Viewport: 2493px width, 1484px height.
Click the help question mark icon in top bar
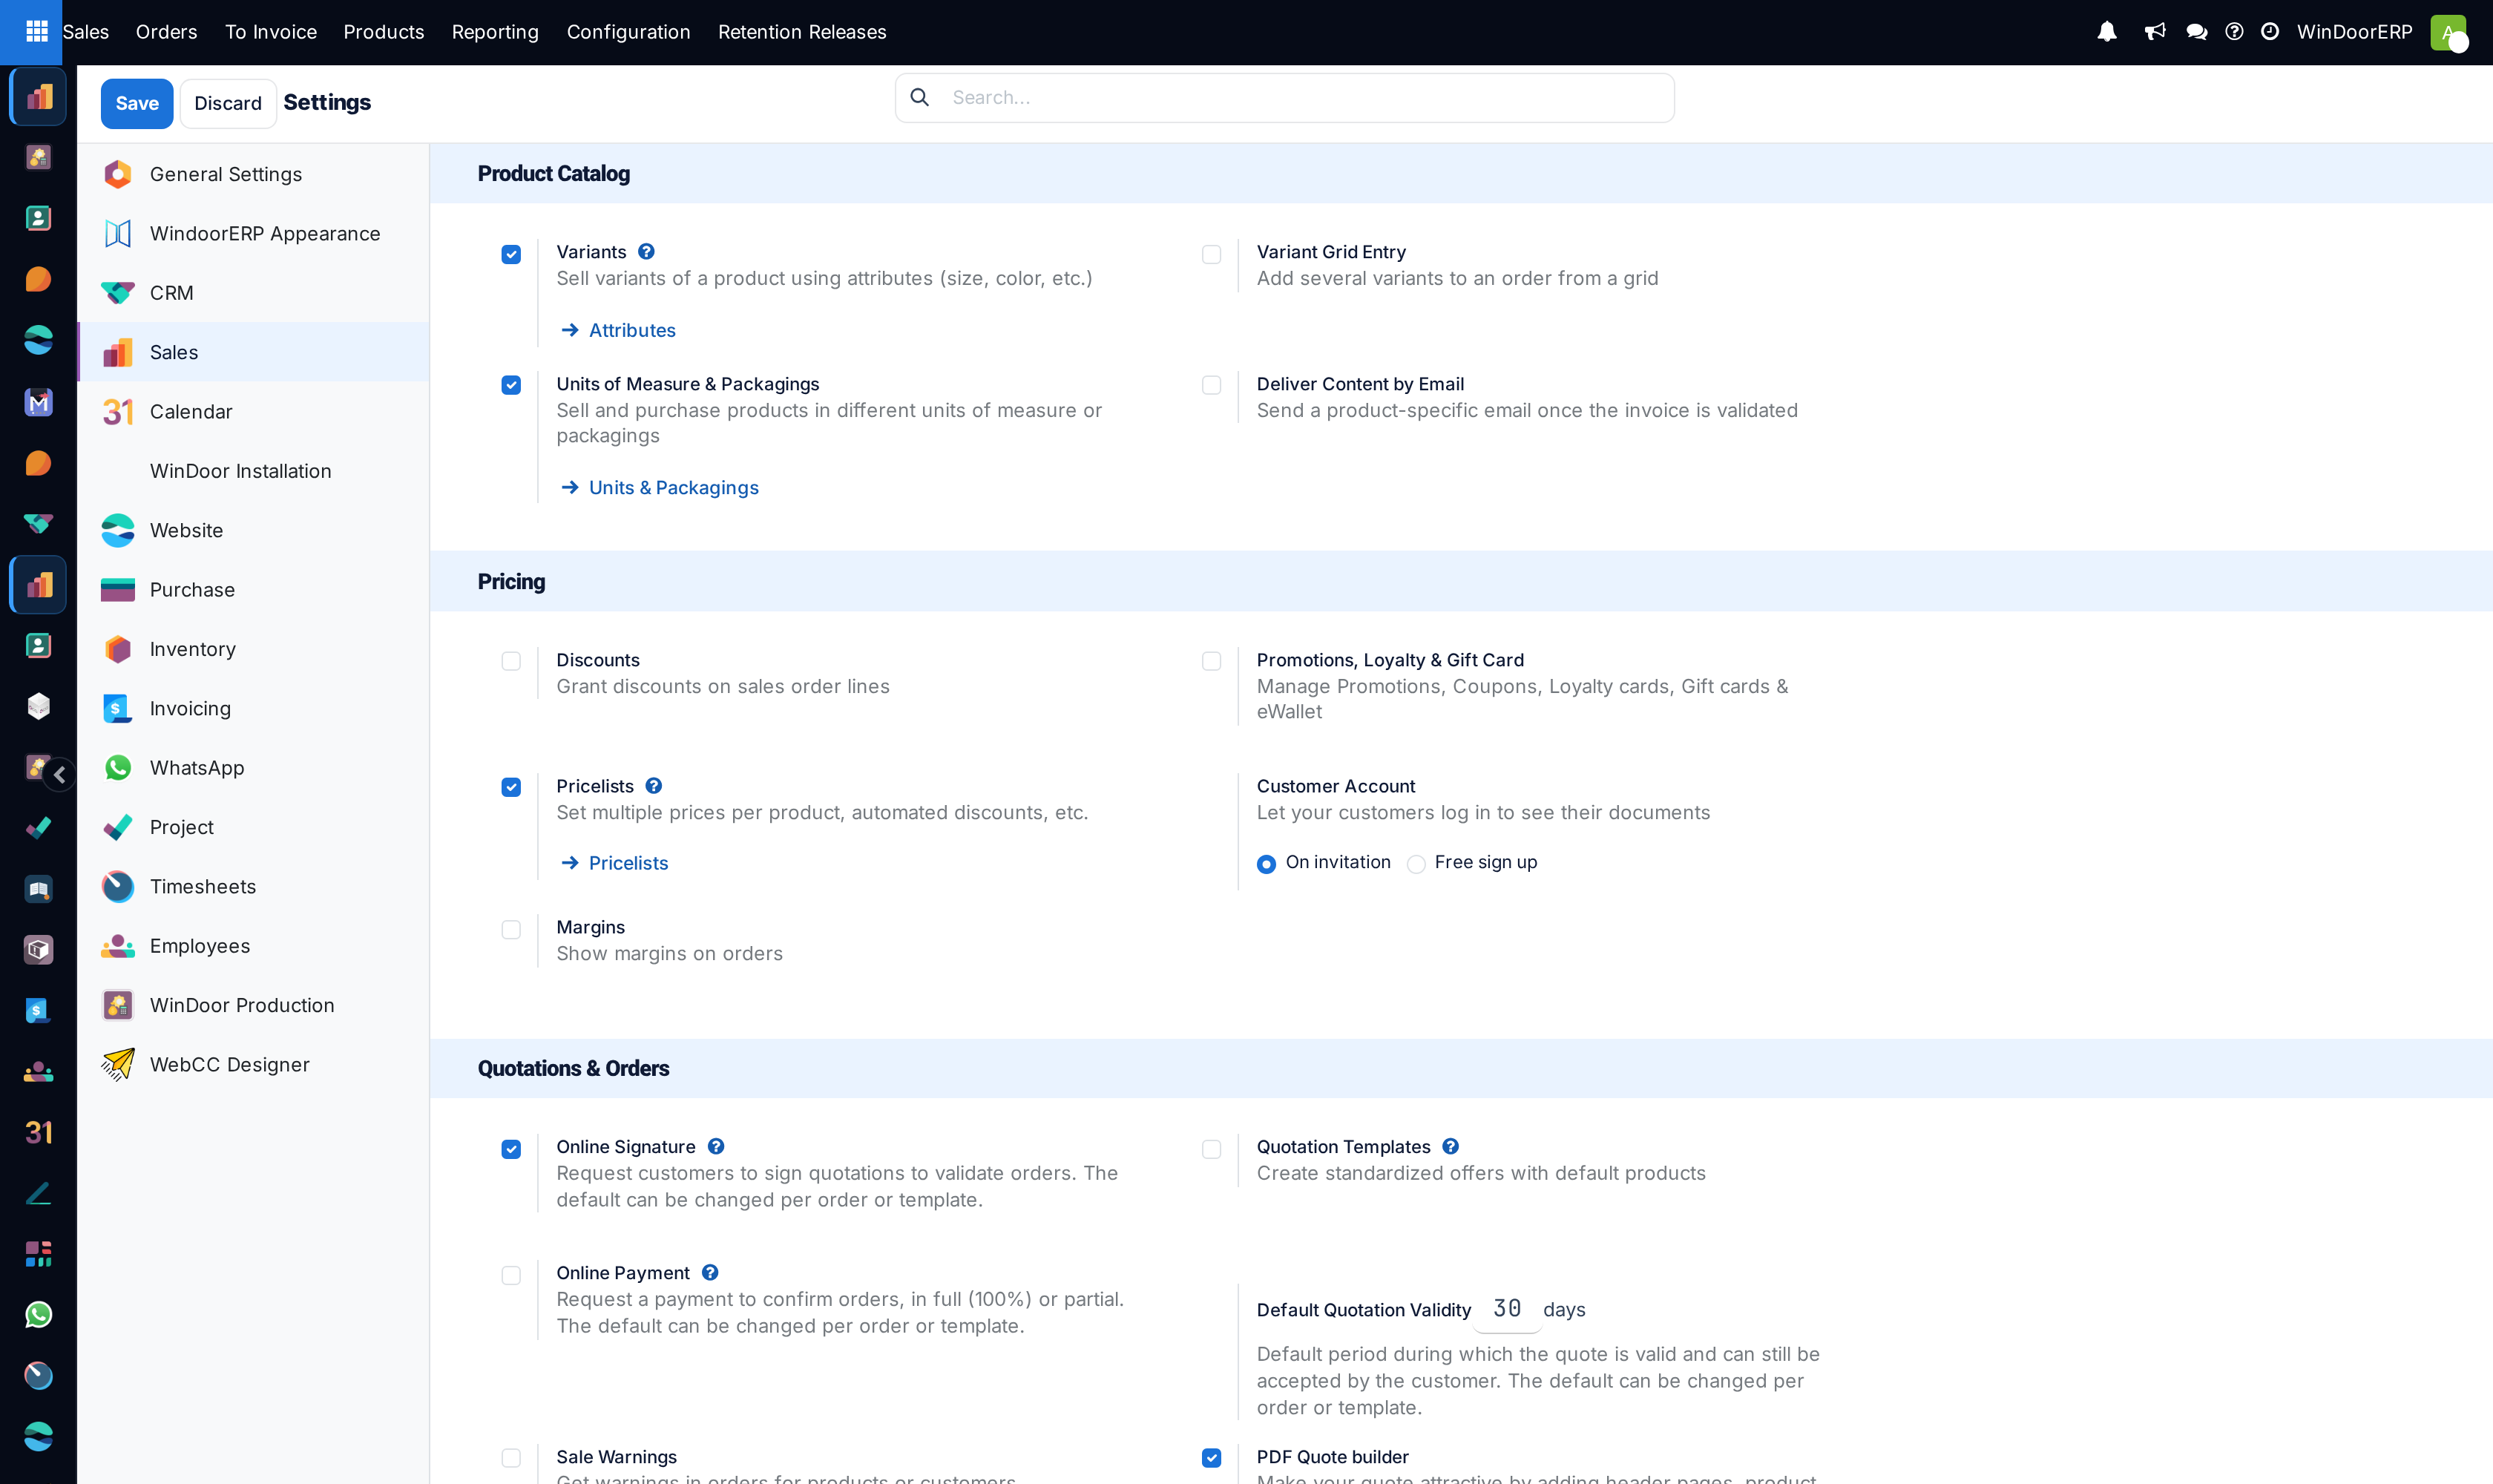(x=2234, y=32)
